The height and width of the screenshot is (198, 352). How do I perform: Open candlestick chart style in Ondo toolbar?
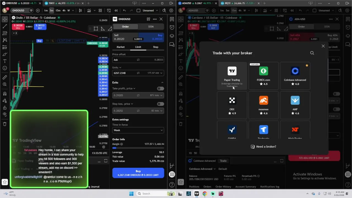coord(80,10)
